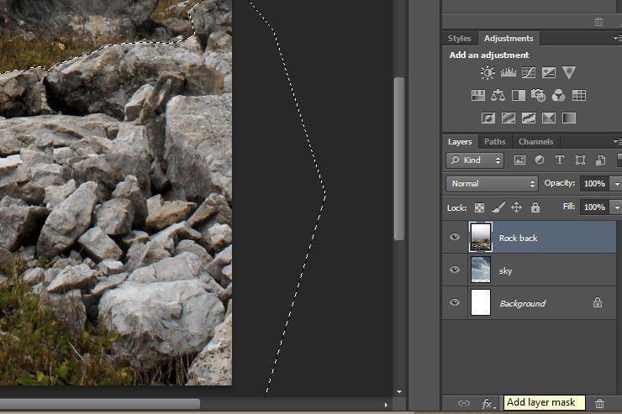Switch to the Styles tab

(459, 39)
